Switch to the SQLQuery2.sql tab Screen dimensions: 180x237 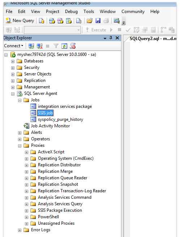[x=153, y=39]
